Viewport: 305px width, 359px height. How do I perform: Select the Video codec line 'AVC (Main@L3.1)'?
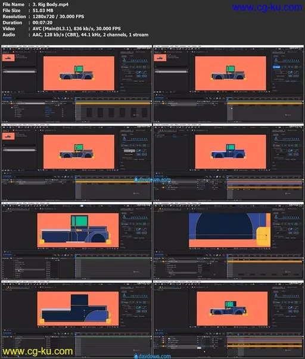52,29
